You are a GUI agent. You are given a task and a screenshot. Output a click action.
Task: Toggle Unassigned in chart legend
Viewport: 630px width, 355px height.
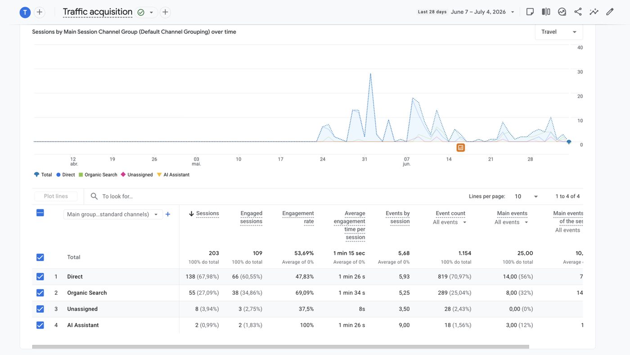coord(137,175)
